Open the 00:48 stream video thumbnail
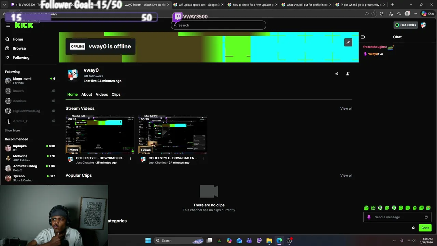437x246 pixels. 100,135
